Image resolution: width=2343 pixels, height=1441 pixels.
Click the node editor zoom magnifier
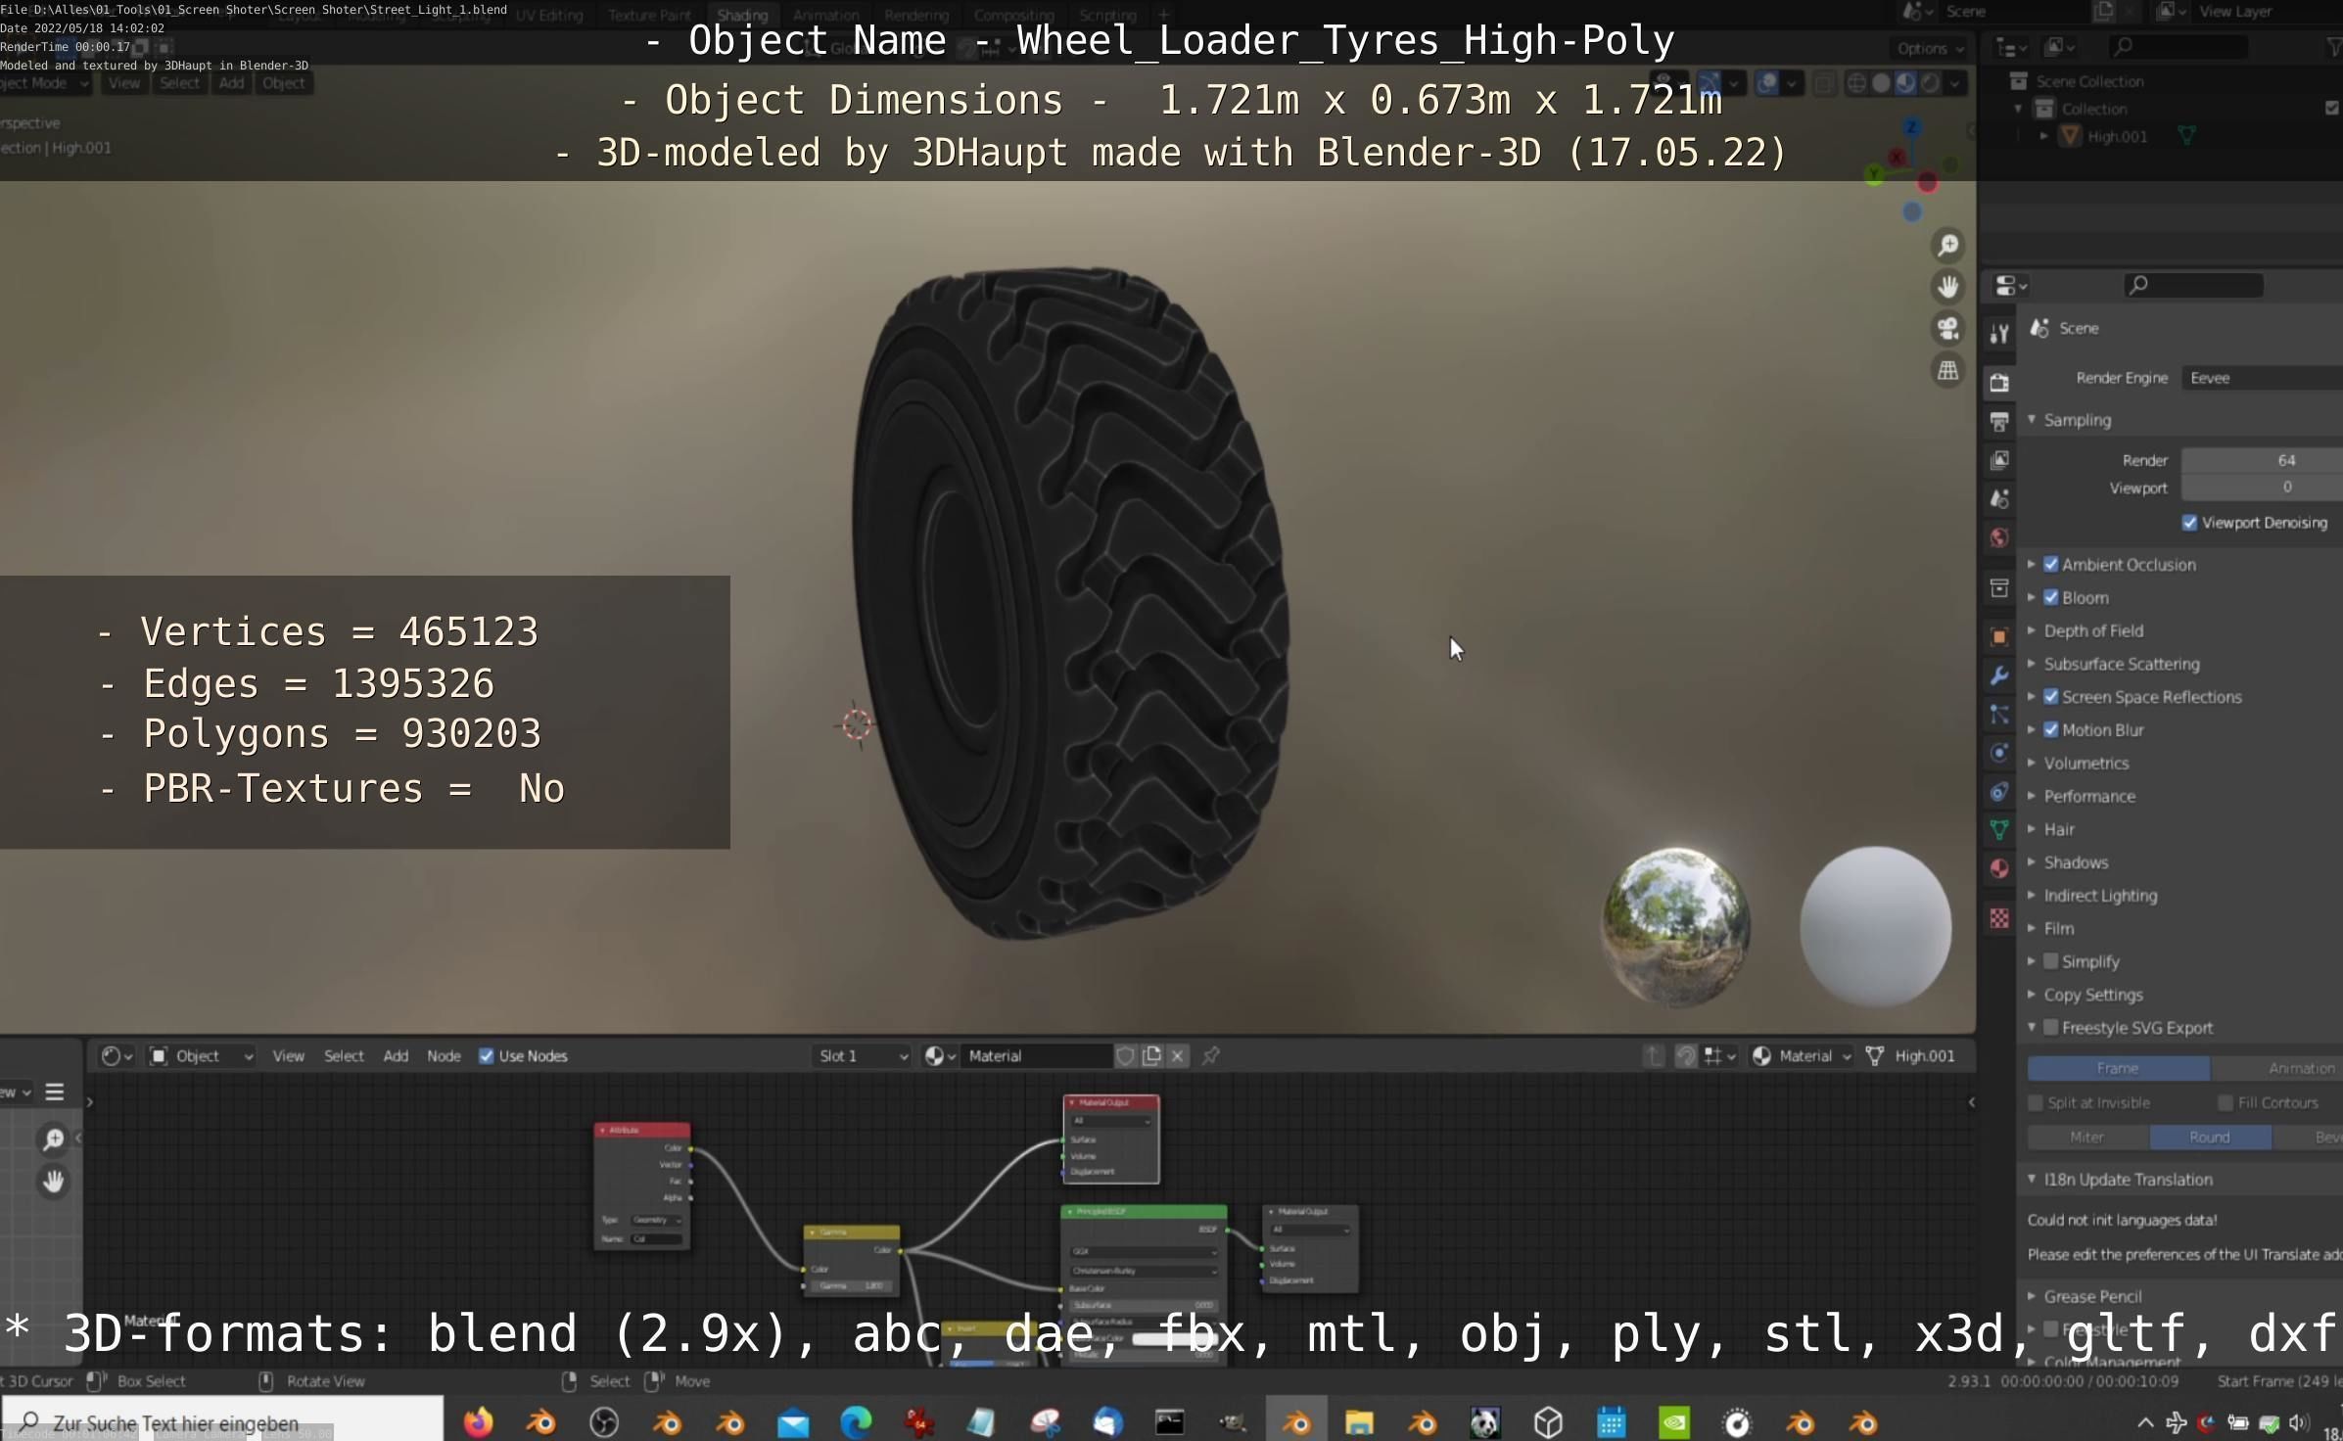pyautogui.click(x=54, y=1139)
